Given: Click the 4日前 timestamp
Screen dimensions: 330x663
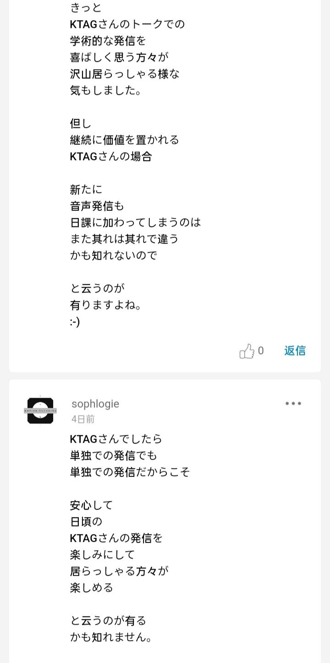Looking at the screenshot, I should [x=83, y=419].
